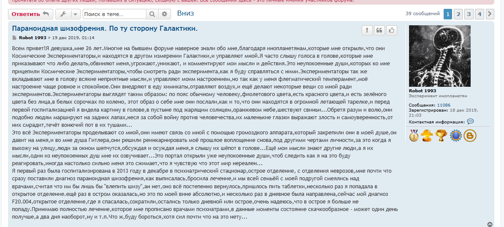Click next page arrow in pagination
Image resolution: width=504 pixels, height=227 pixels.
490,14
